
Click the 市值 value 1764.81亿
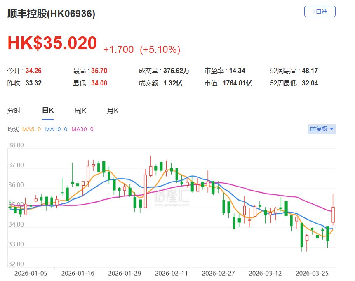coord(237,83)
